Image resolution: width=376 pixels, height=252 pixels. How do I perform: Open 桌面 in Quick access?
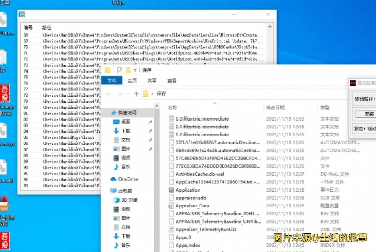click(x=126, y=122)
